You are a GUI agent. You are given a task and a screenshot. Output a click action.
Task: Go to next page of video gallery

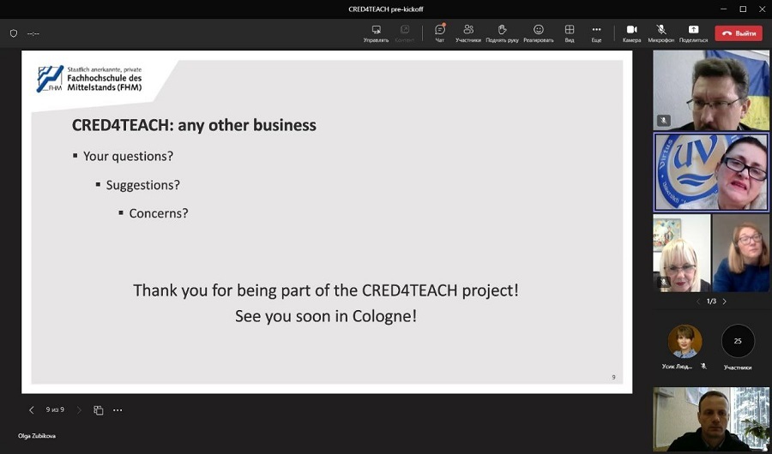click(724, 302)
